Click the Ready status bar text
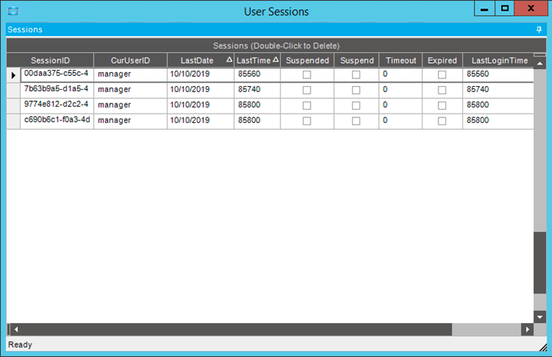This screenshot has width=552, height=357. coord(20,345)
